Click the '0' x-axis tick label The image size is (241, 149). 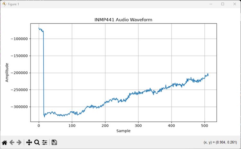click(x=39, y=126)
